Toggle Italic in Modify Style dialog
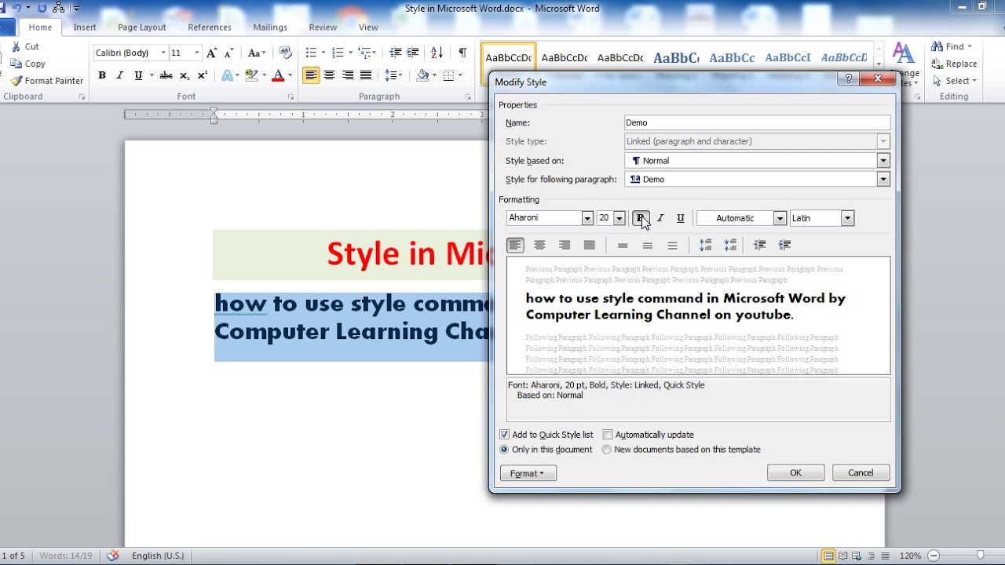1005x565 pixels. point(660,218)
